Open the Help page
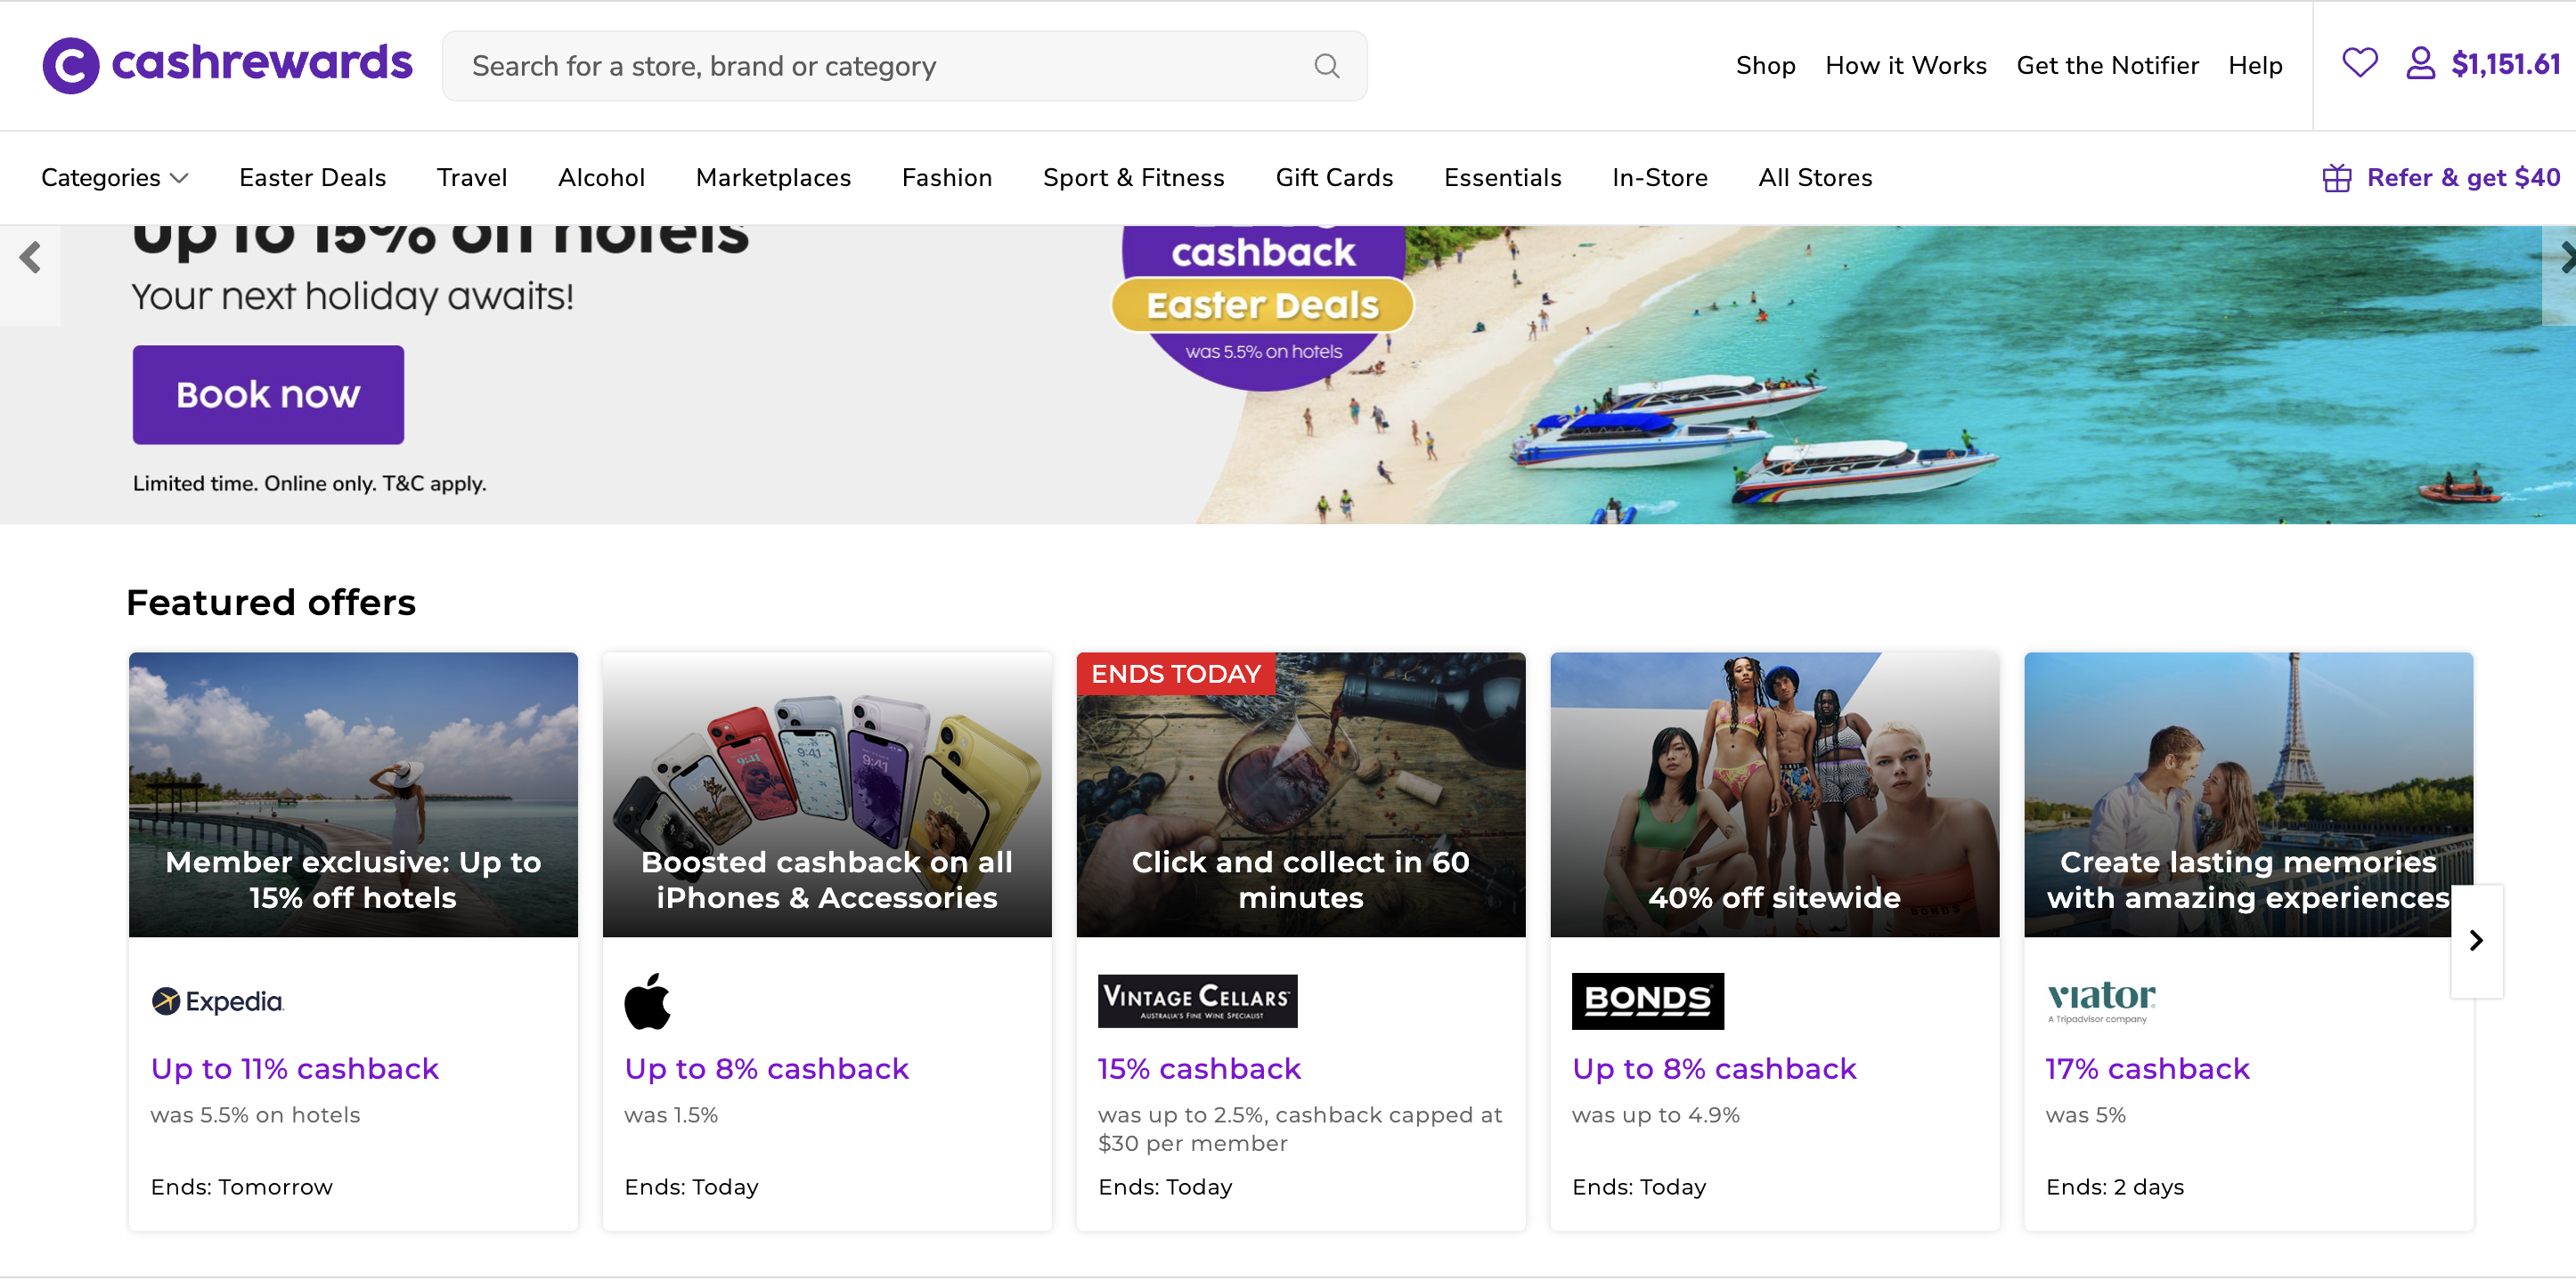Viewport: 2576px width, 1280px height. click(x=2255, y=66)
